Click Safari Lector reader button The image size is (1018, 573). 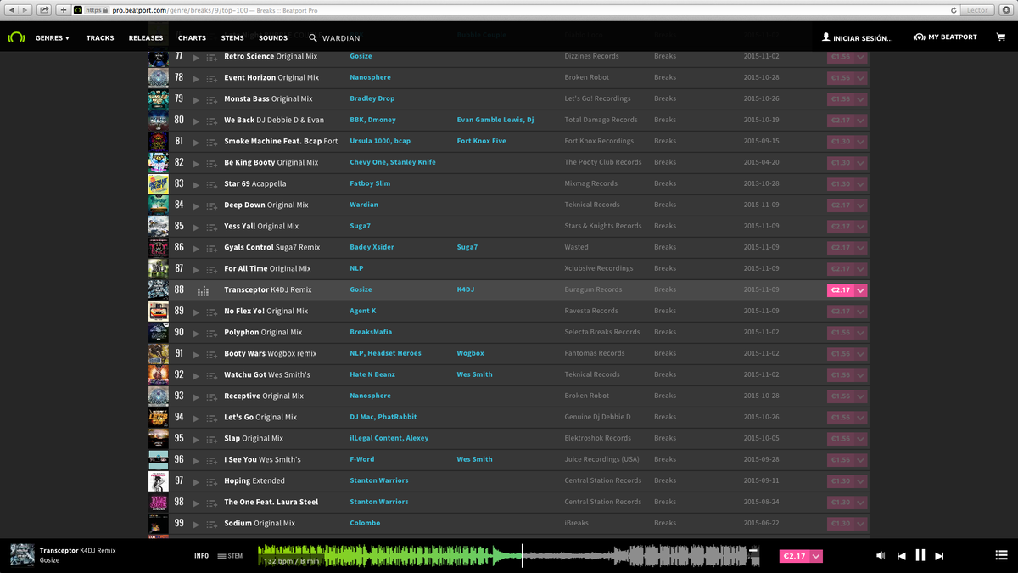pos(977,10)
